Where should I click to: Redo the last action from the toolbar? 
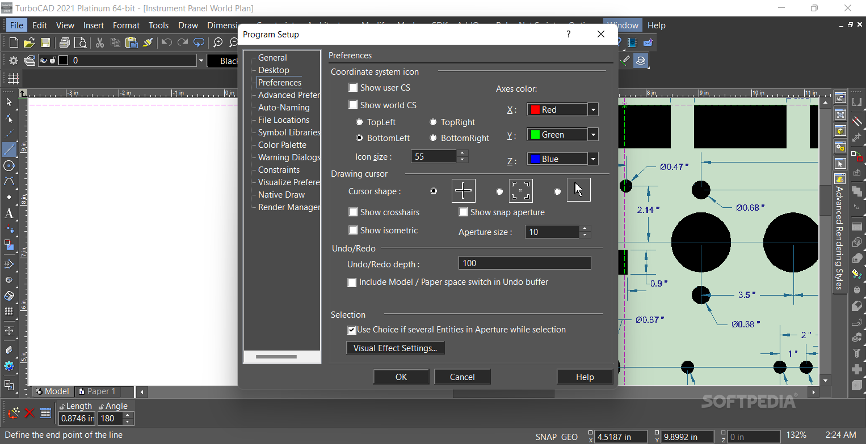point(183,42)
